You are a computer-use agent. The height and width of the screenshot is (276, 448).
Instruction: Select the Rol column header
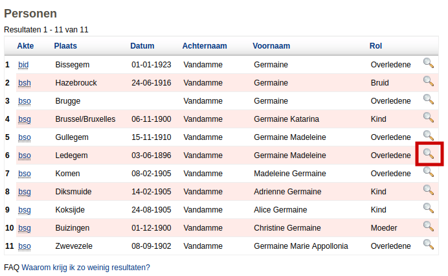(x=375, y=46)
